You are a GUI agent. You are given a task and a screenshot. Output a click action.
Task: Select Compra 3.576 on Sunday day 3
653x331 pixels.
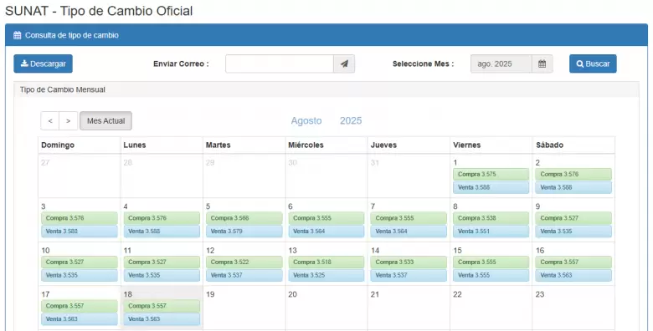[x=80, y=218]
